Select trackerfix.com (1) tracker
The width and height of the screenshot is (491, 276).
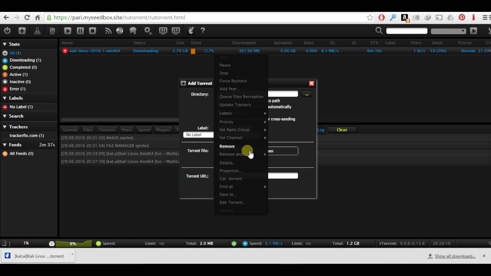27,136
